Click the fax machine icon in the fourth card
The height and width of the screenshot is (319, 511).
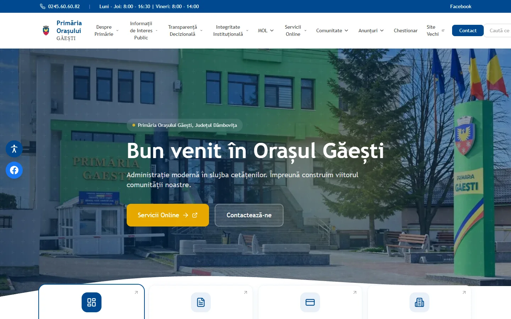tap(419, 302)
